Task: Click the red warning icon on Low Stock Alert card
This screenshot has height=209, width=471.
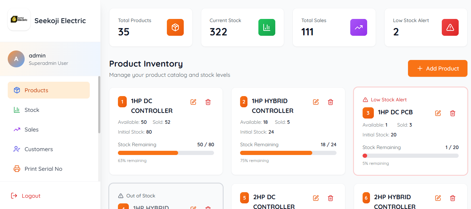Action: 450,27
